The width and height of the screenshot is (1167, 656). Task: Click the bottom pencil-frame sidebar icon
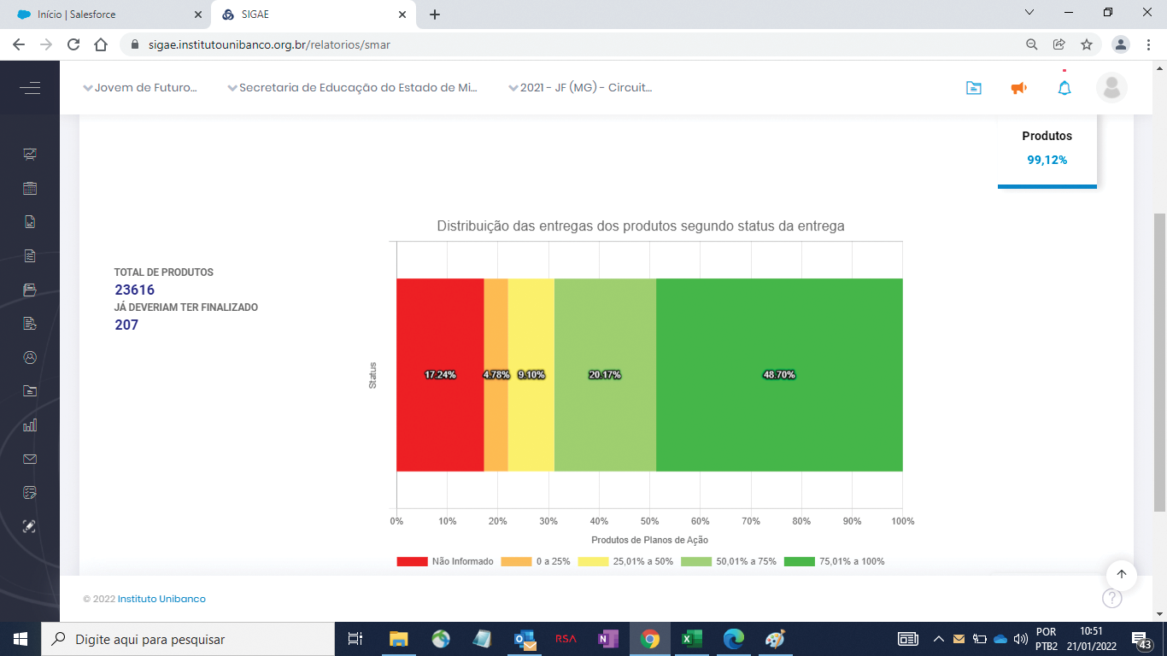(x=30, y=526)
